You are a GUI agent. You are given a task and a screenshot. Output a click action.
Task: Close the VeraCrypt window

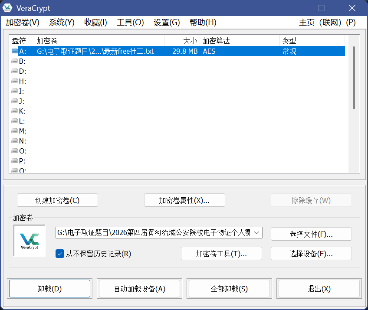[x=352, y=8]
